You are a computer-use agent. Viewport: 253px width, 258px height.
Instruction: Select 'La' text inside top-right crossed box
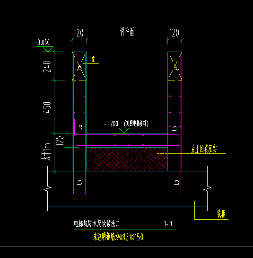(x=176, y=68)
